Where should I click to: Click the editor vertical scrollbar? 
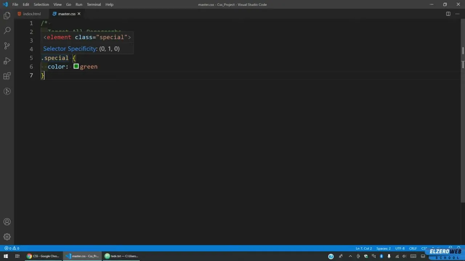coord(463,111)
